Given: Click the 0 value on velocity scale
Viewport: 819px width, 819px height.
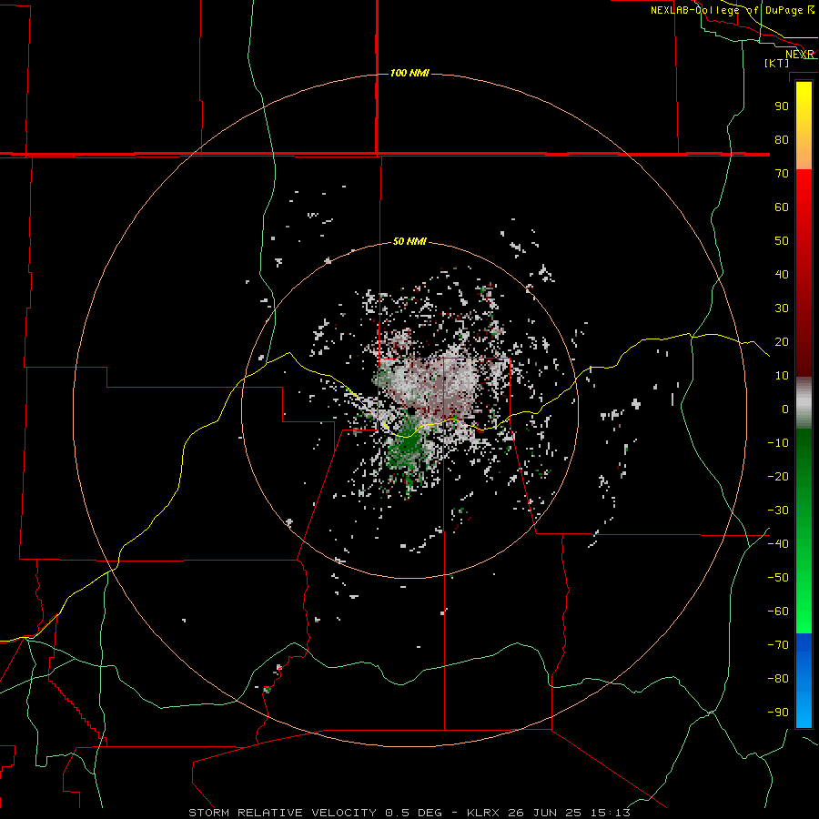Looking at the screenshot, I should click(x=785, y=409).
